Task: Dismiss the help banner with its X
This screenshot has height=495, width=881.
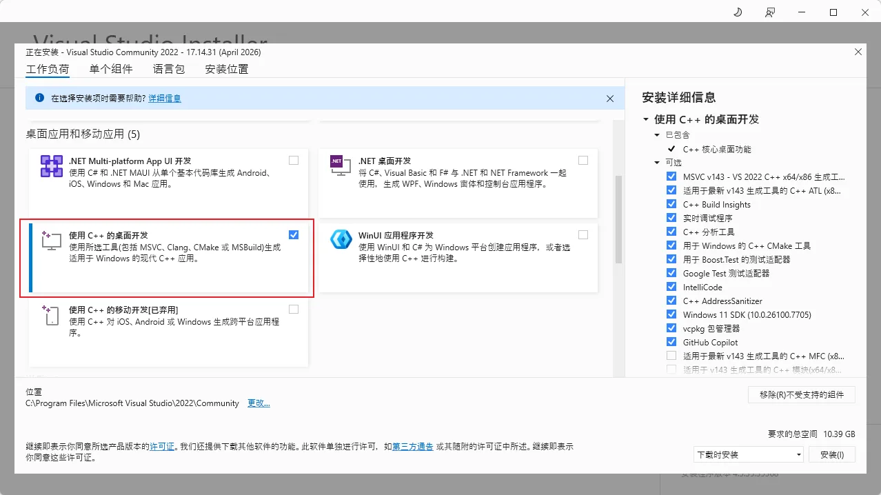Action: (x=610, y=99)
